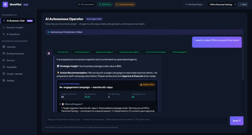Click the Active Agent Suite badge
Viewport: 252px width, 135px height.
(94, 19)
